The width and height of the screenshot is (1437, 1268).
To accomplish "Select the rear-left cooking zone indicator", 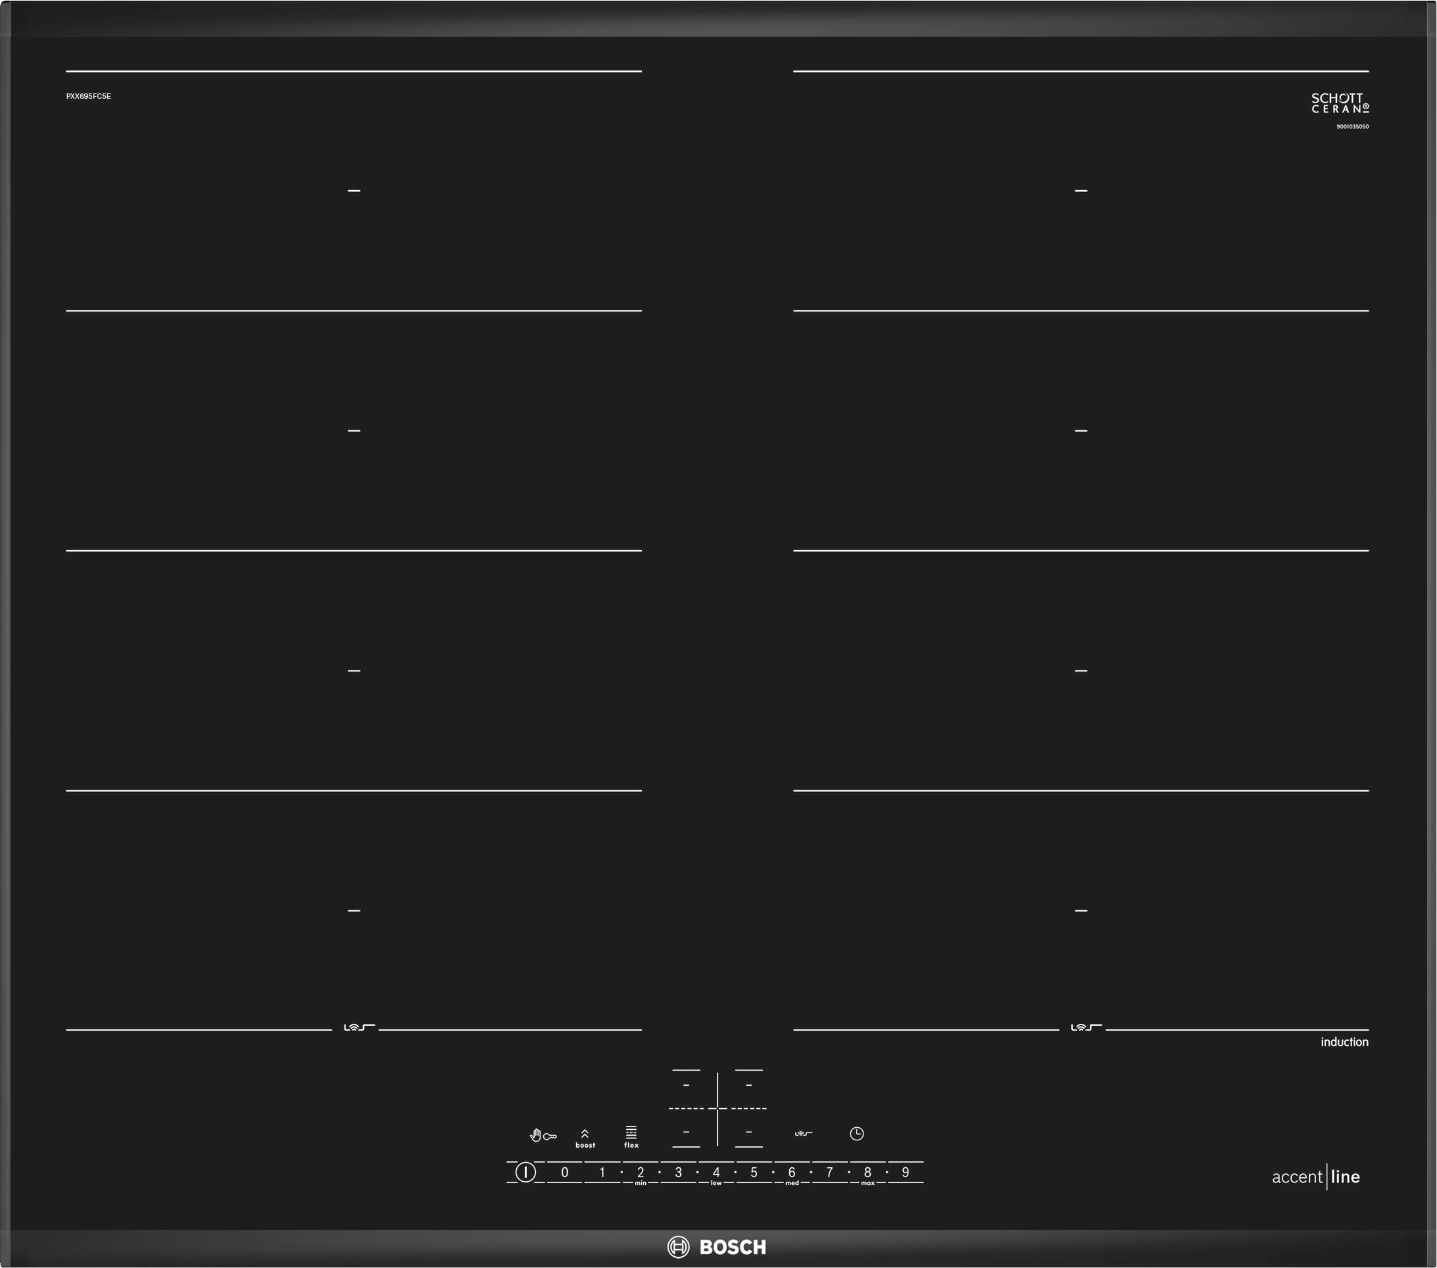I will [686, 1086].
